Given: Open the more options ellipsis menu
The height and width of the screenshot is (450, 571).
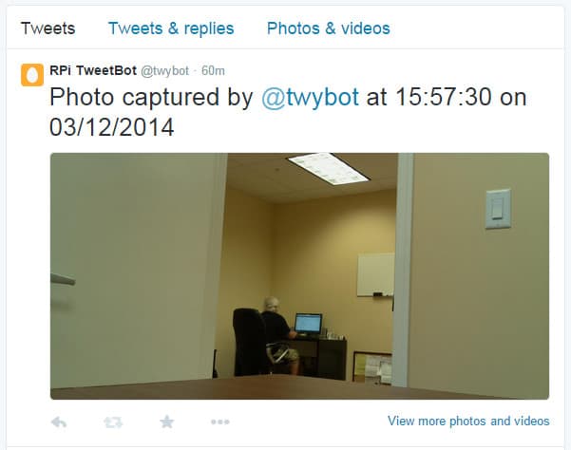Looking at the screenshot, I should click(x=220, y=422).
